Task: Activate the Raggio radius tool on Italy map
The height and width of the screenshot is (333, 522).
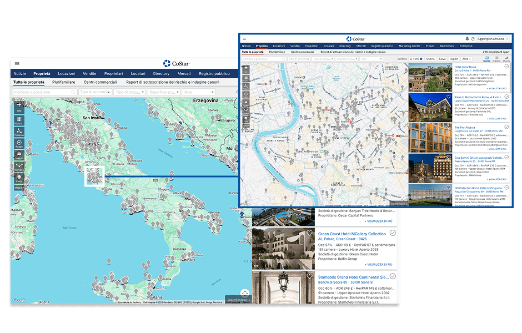Action: [x=19, y=144]
